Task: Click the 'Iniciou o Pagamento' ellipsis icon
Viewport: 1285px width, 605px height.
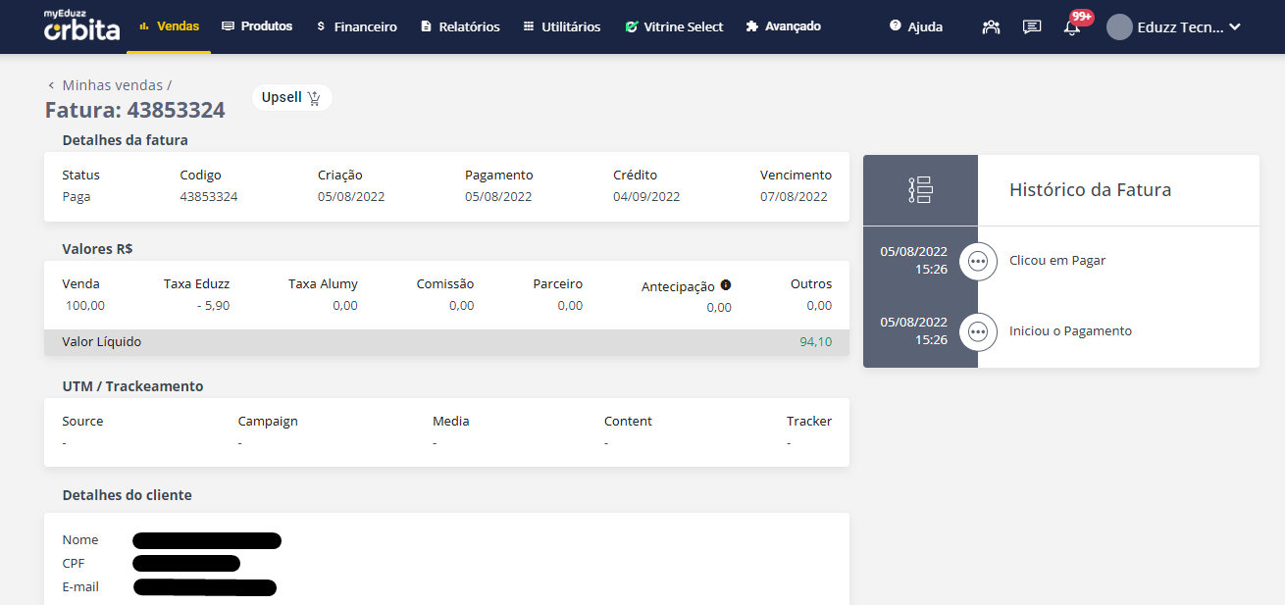Action: coord(977,331)
